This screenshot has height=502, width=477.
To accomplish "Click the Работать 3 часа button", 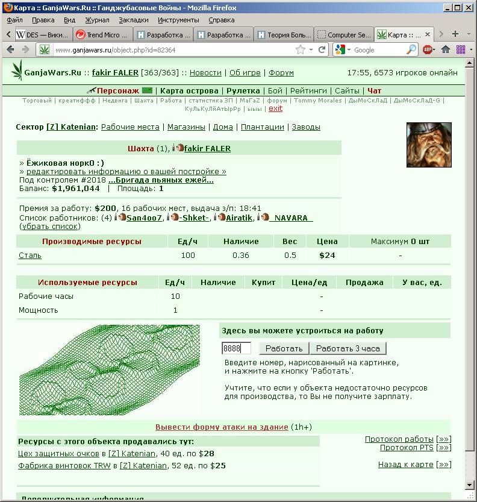I will pos(348,348).
